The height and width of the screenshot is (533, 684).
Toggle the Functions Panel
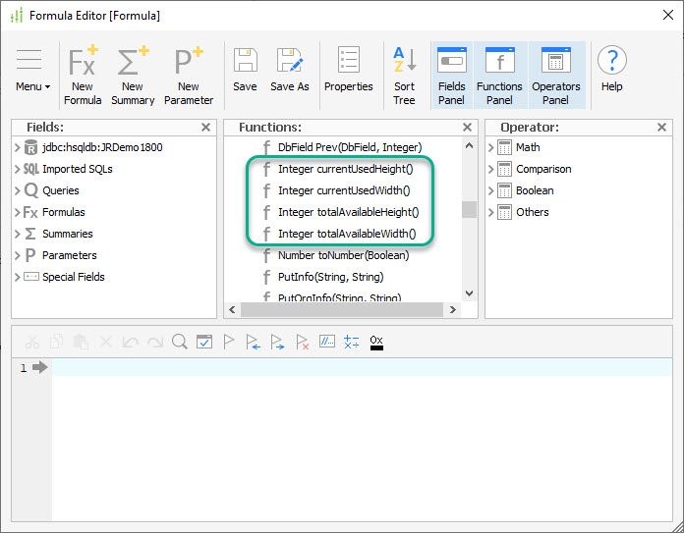499,76
